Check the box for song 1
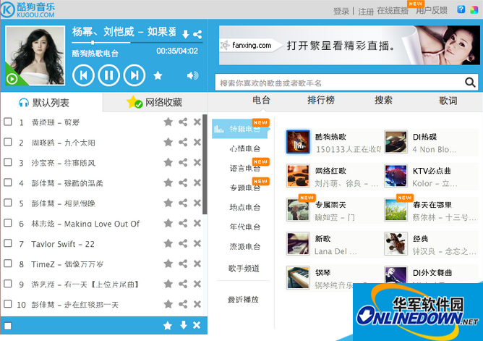483x341 pixels. (x=8, y=122)
